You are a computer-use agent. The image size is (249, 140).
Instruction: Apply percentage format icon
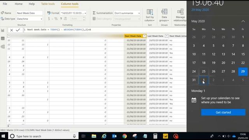pyautogui.click(x=56, y=19)
